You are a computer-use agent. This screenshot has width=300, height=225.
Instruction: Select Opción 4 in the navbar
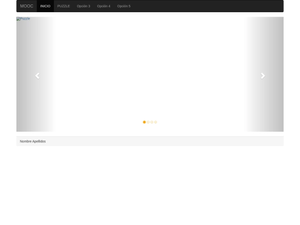click(x=103, y=6)
